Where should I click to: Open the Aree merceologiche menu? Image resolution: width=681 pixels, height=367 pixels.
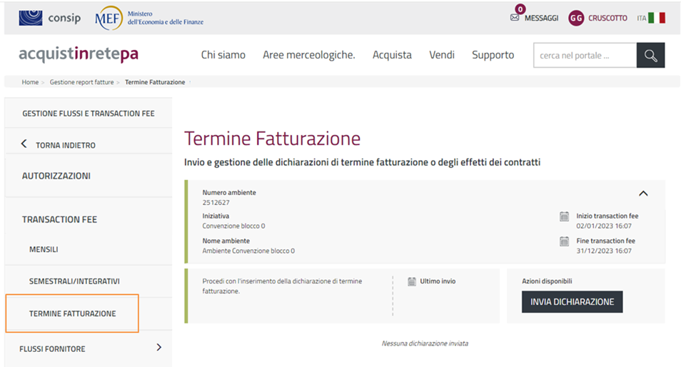pos(308,55)
